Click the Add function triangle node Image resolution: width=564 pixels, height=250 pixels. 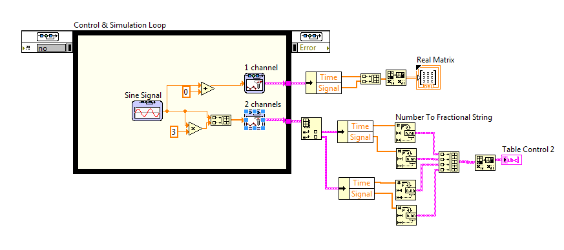click(207, 88)
